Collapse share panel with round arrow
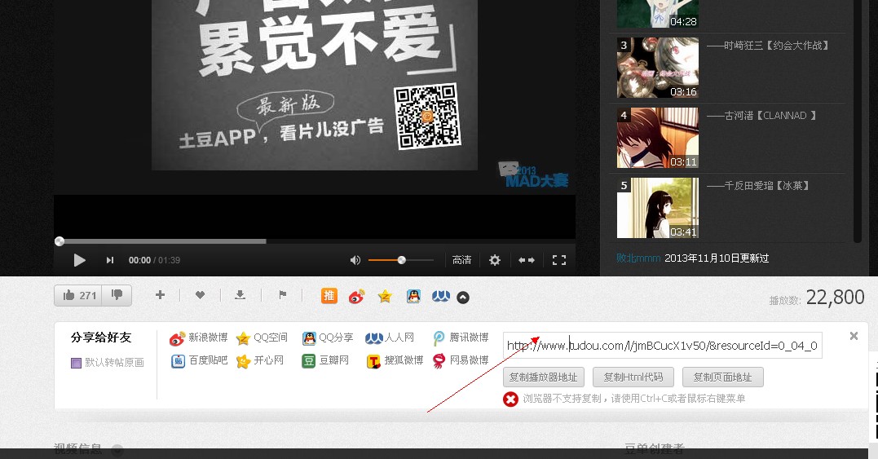Screen dimensions: 878x459 tap(463, 298)
